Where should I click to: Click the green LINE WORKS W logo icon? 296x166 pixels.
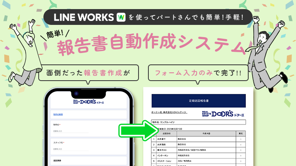point(121,17)
